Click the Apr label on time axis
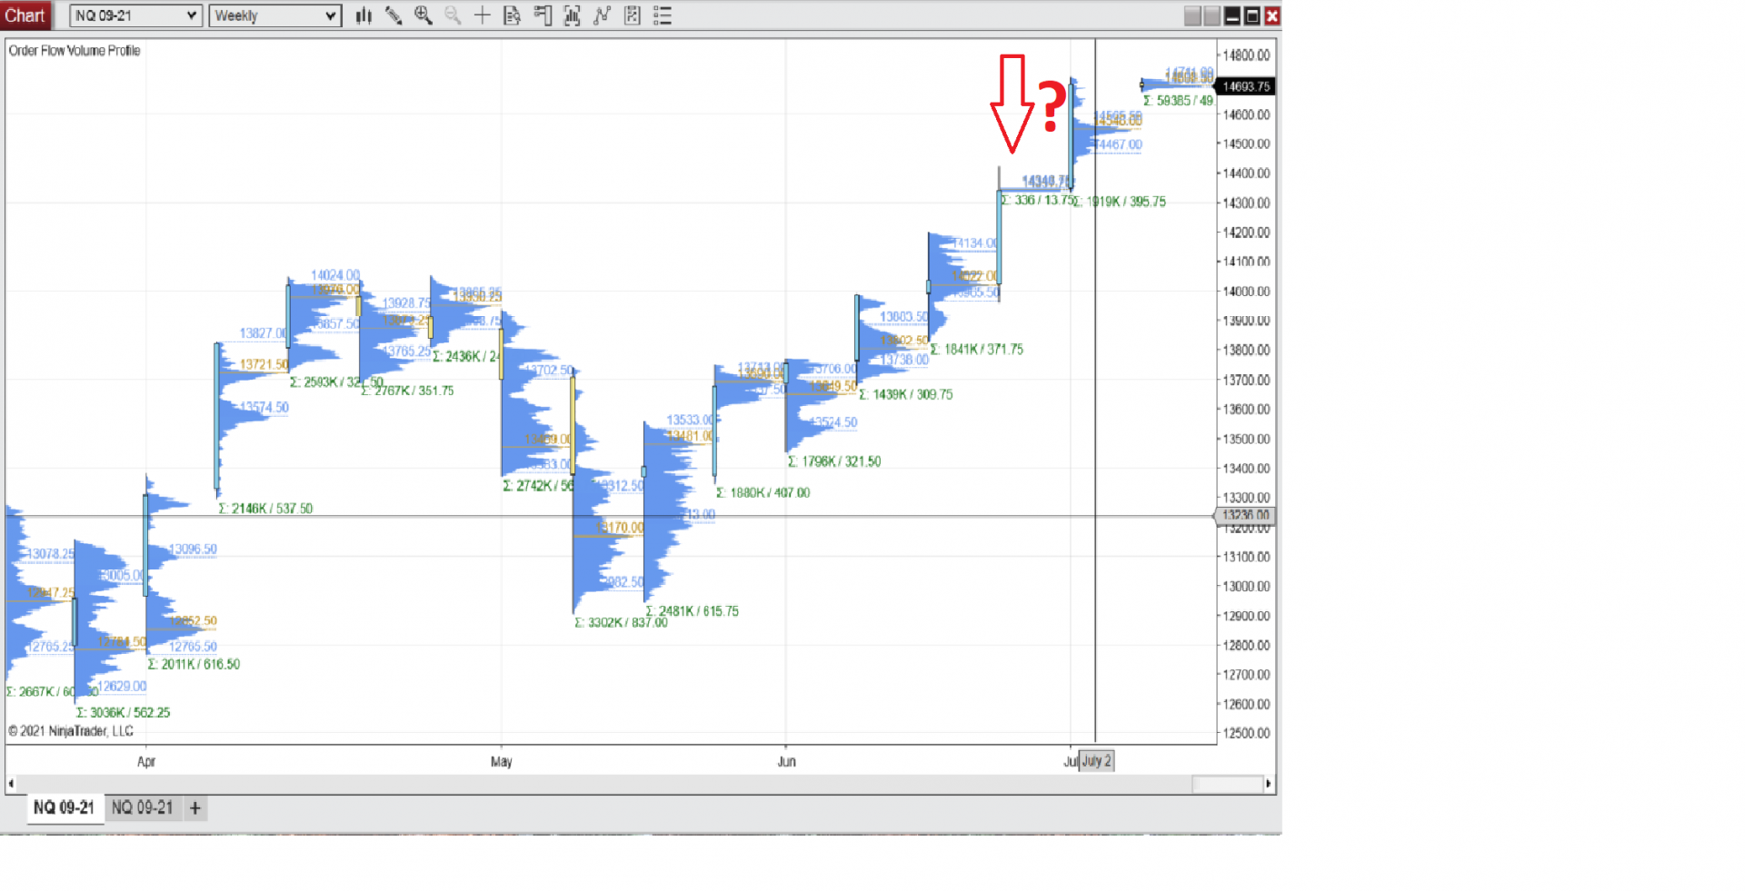 [146, 761]
